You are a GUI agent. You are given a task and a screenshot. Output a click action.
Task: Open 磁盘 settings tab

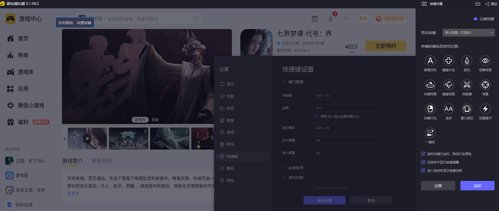point(243,120)
